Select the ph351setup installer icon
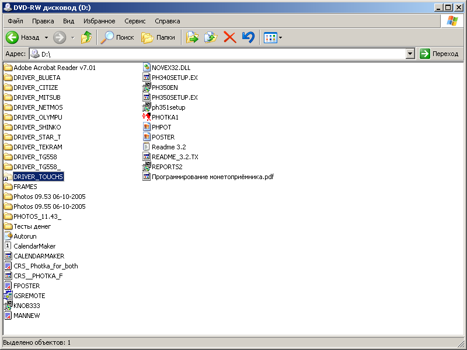 [x=147, y=107]
